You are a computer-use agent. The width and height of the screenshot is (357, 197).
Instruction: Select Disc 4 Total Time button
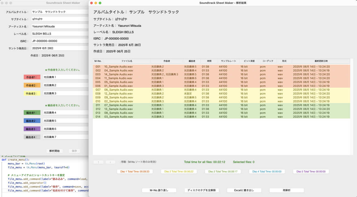(267, 172)
